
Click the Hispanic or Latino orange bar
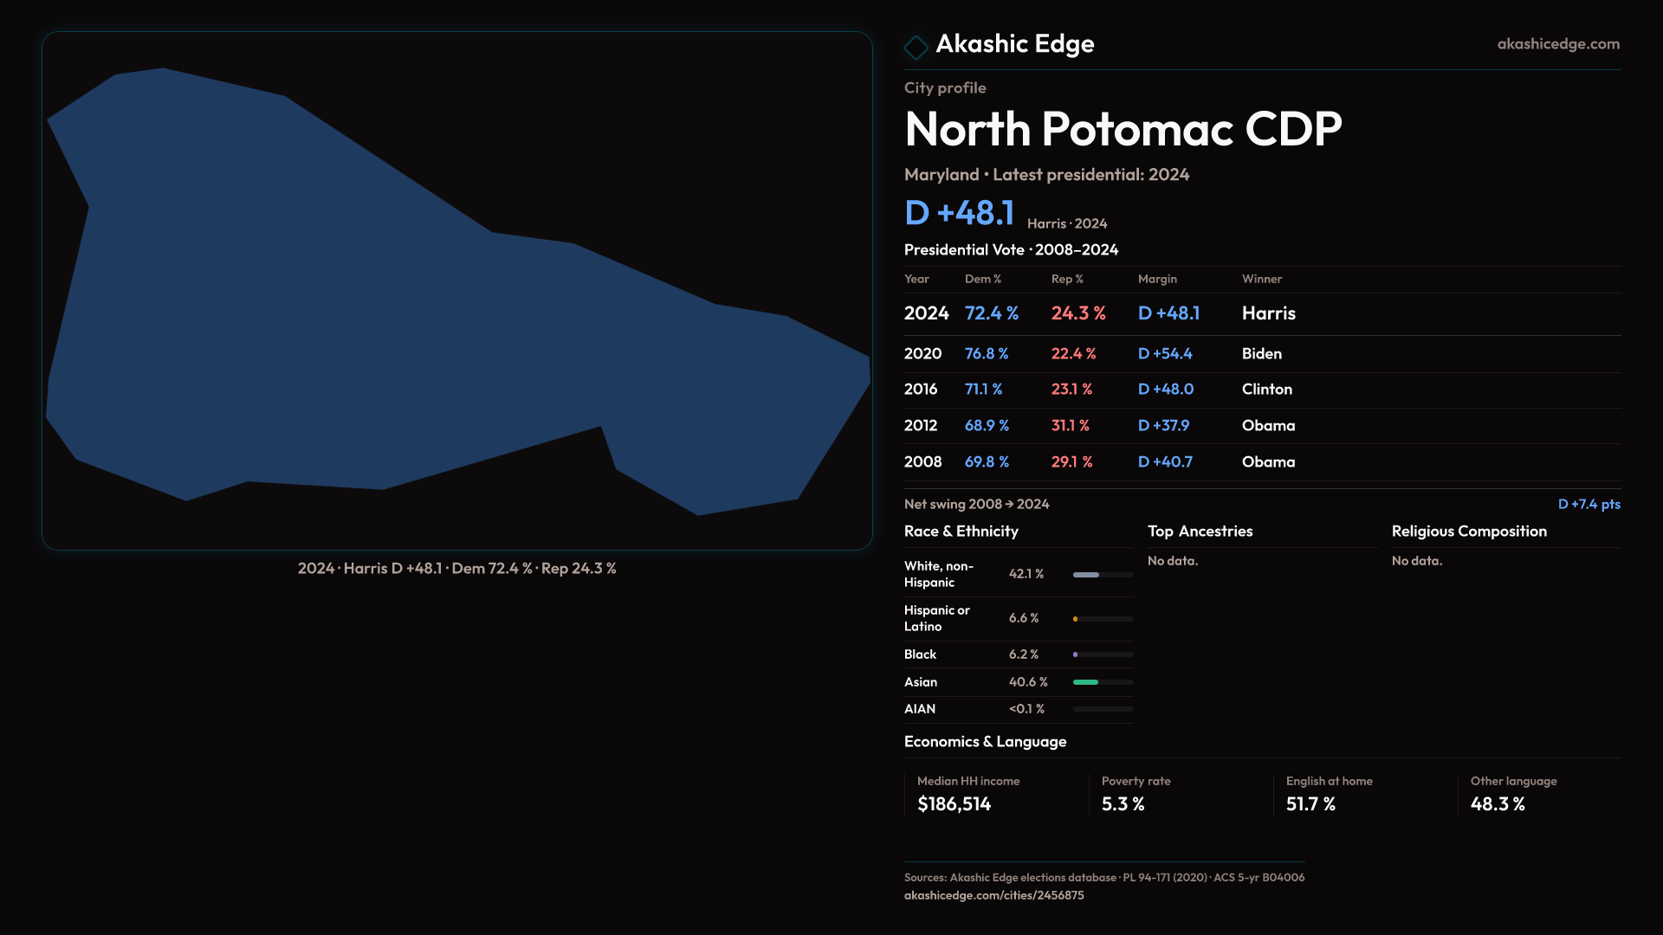(1076, 619)
